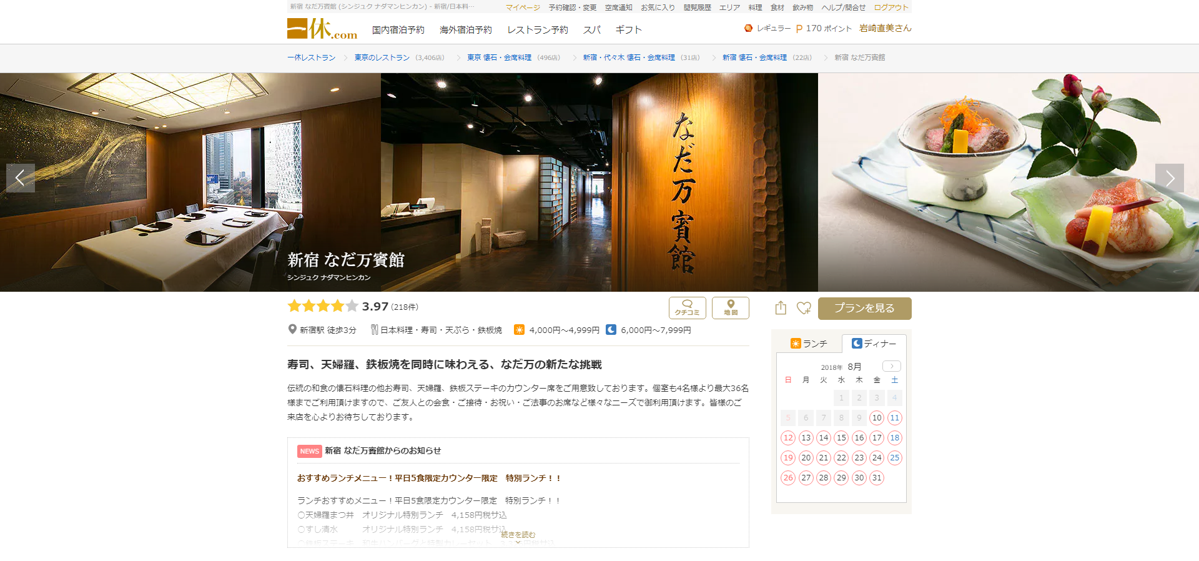The image size is (1199, 561).
Task: Click the review count (218件)
Action: [405, 307]
